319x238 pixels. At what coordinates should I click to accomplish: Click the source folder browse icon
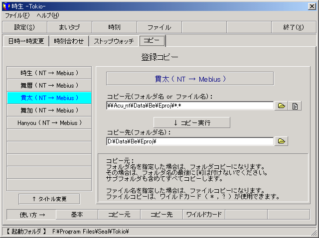click(282, 106)
